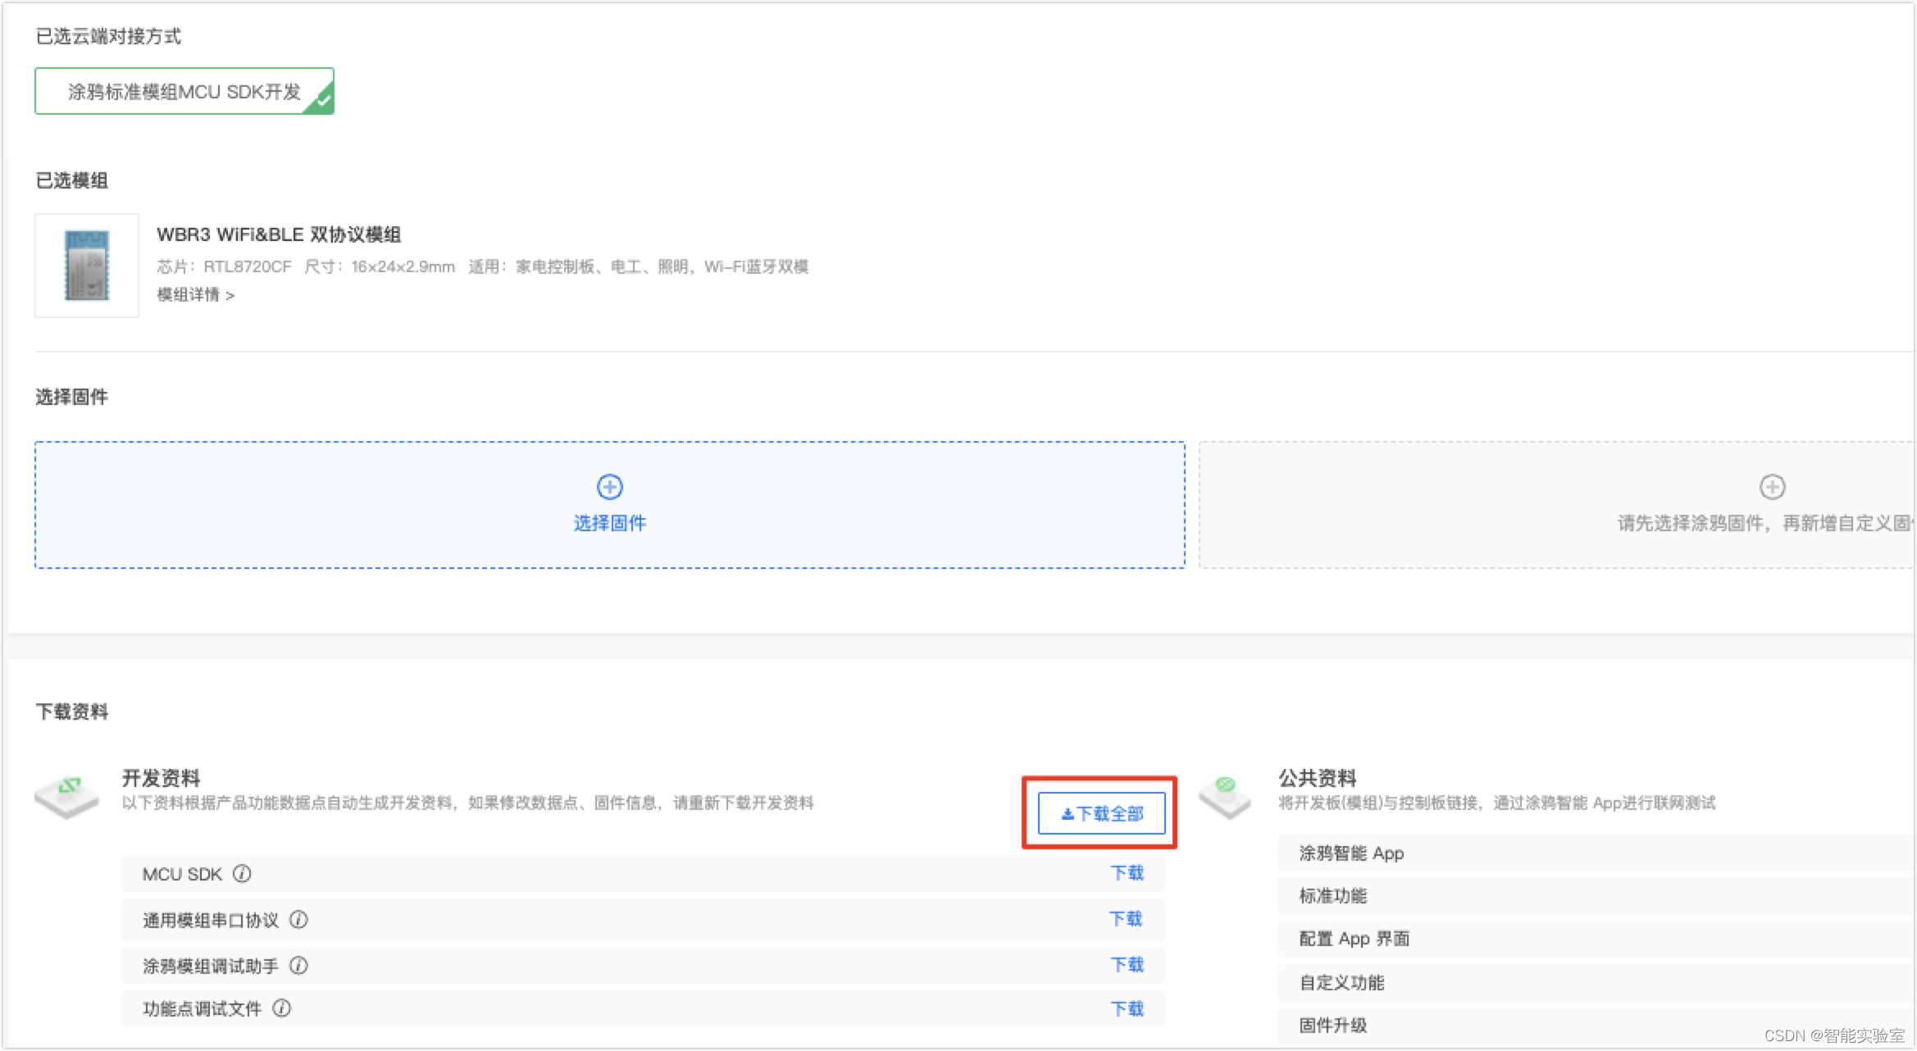Click the plus icon in select firmware box
This screenshot has width=1917, height=1051.
(609, 487)
